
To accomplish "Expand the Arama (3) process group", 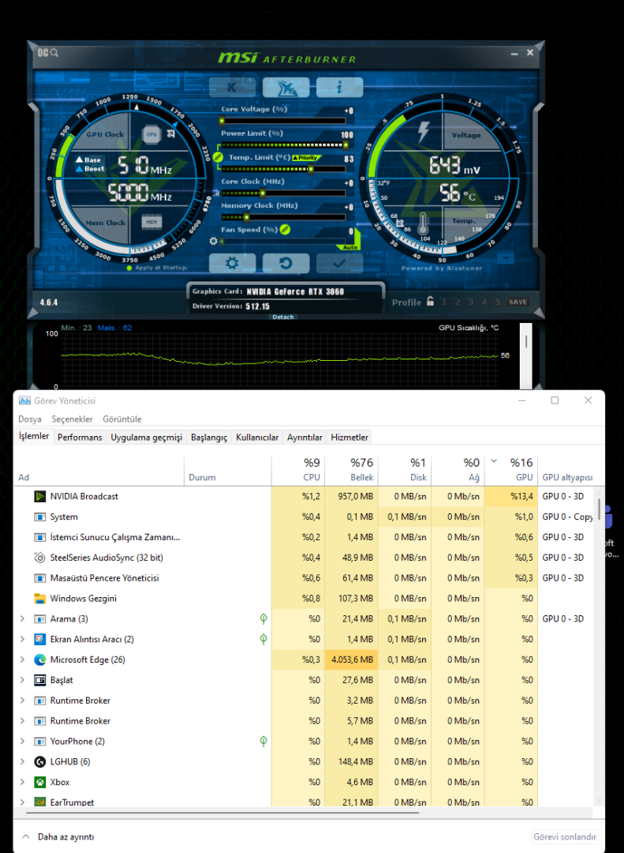I will tap(22, 618).
